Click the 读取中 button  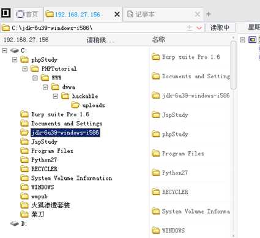pos(220,28)
